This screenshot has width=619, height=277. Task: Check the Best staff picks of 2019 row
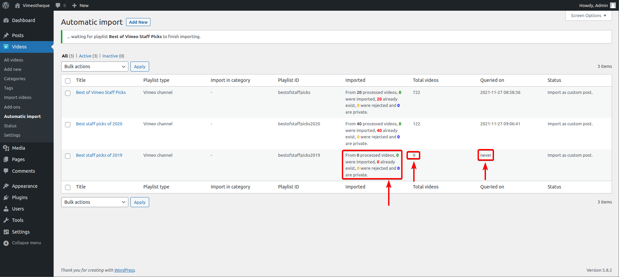(68, 156)
